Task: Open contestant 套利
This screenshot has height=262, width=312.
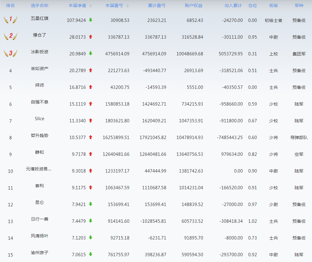Action: (x=40, y=186)
